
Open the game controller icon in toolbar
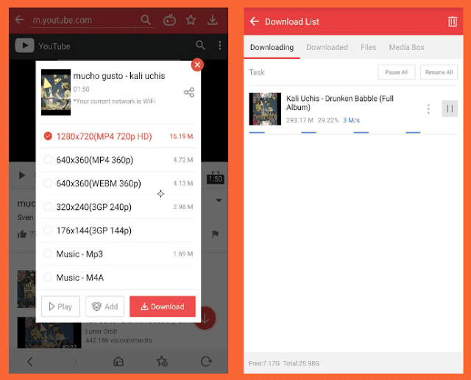(x=169, y=20)
